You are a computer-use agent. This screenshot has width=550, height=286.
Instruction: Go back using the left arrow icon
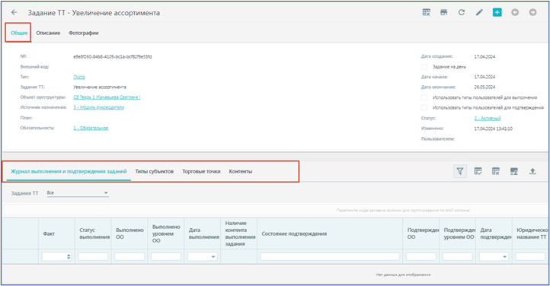coord(14,13)
